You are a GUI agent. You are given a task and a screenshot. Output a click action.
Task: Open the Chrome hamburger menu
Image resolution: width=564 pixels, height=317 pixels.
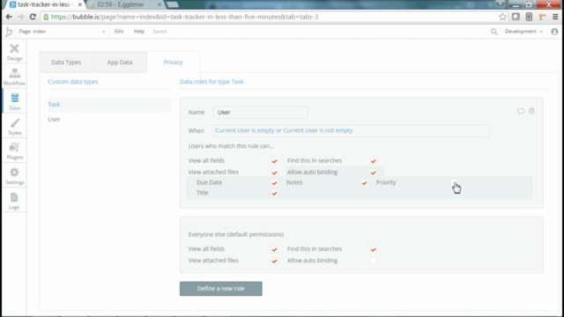[555, 17]
